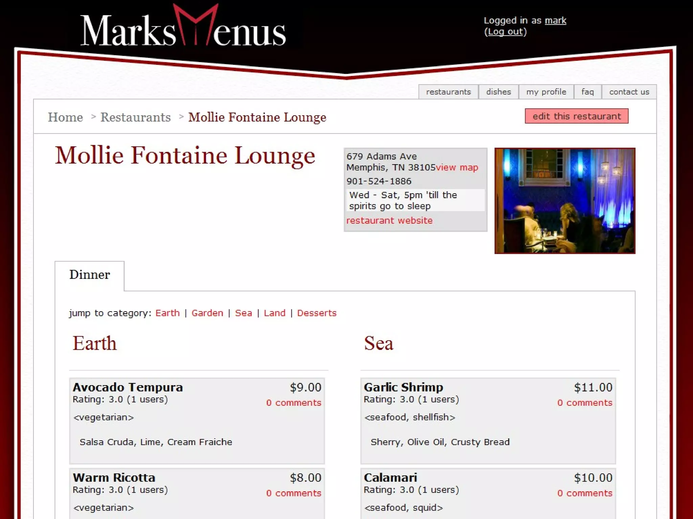Screen dimensions: 693x519
Task: Open the my profile tab
Action: (546, 92)
